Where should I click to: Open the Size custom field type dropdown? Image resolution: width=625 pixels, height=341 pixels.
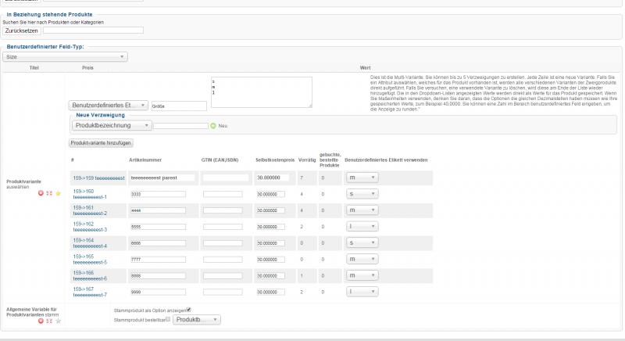click(x=66, y=57)
